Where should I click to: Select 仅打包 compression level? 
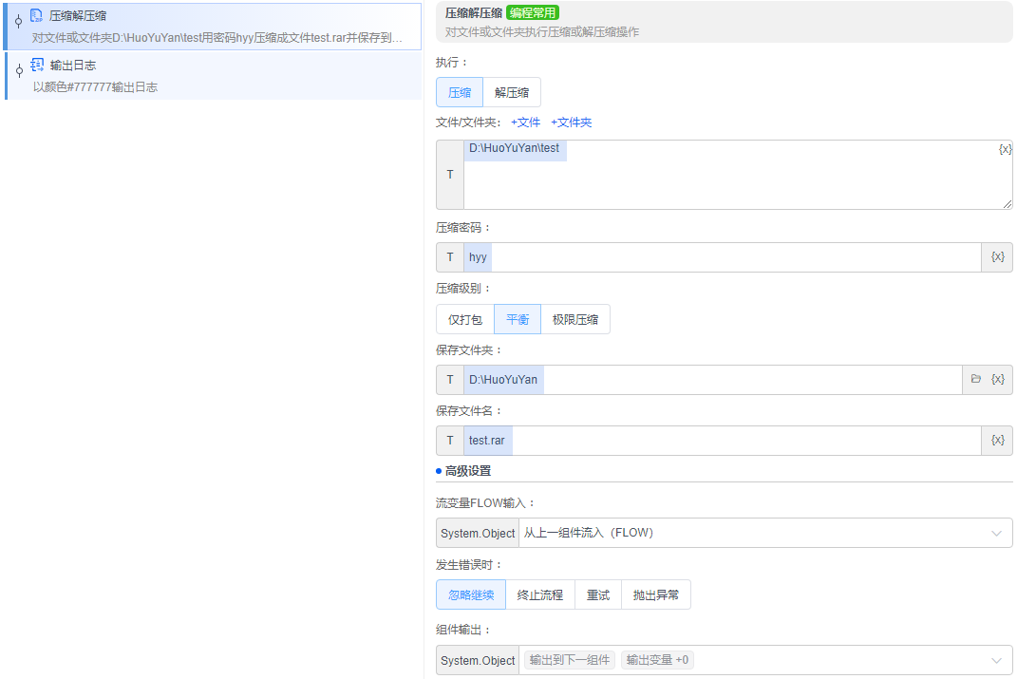463,319
